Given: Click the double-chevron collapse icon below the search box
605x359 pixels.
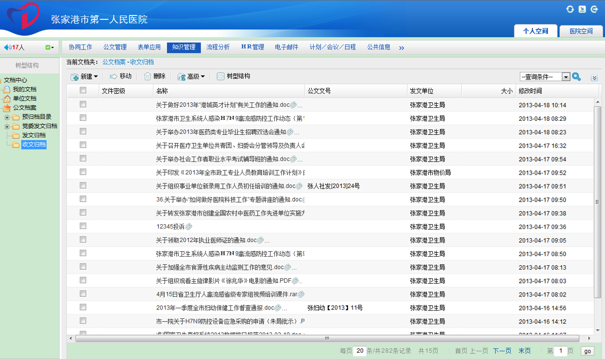Looking at the screenshot, I should [594, 77].
